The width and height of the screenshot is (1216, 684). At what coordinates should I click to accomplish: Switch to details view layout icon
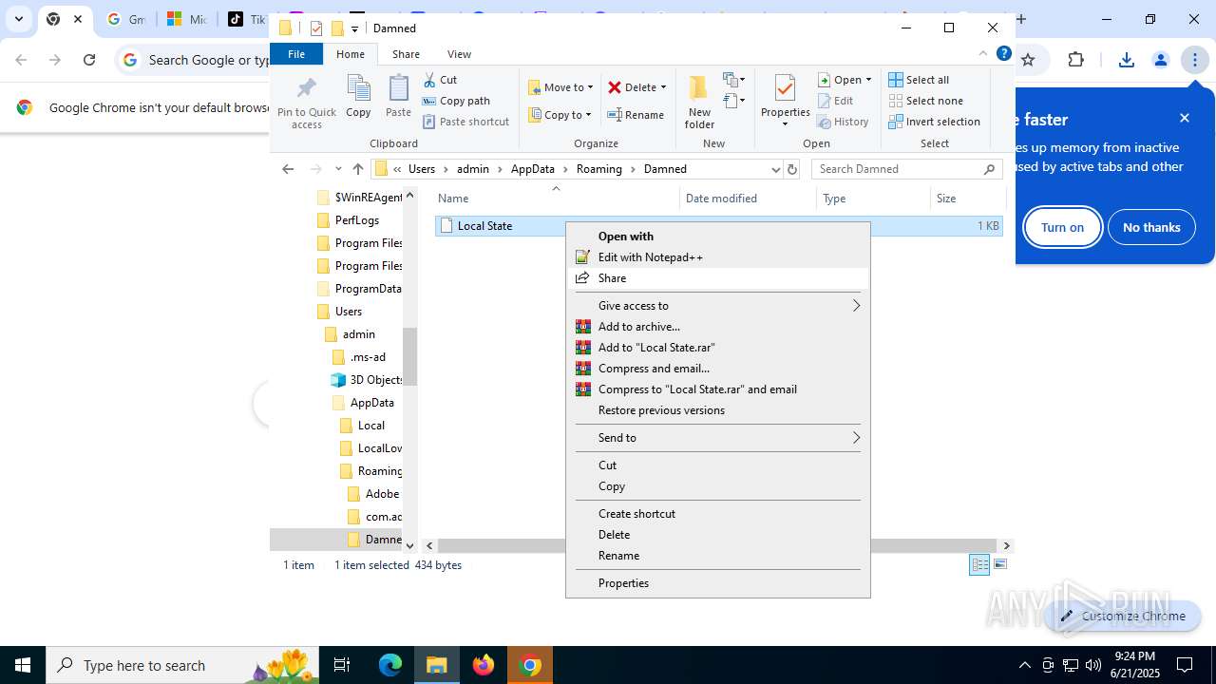pyautogui.click(x=979, y=565)
